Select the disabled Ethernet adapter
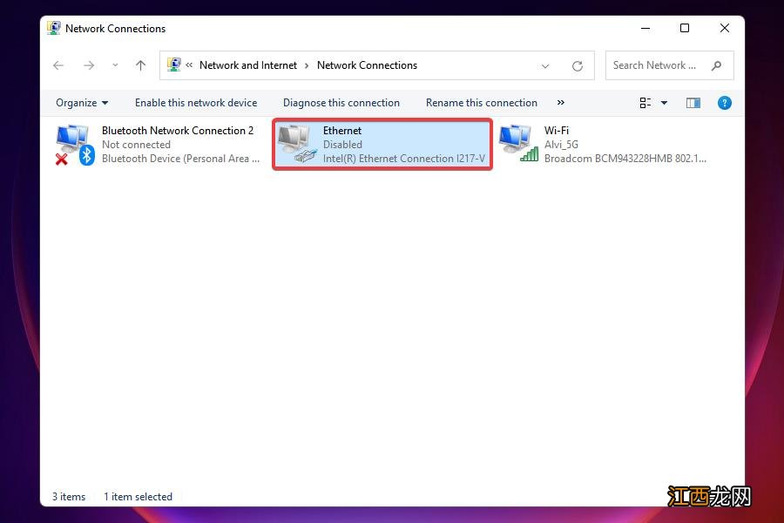The height and width of the screenshot is (523, 784). (382, 145)
